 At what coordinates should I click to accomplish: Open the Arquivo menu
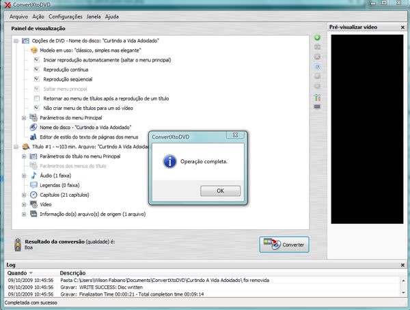(x=18, y=16)
